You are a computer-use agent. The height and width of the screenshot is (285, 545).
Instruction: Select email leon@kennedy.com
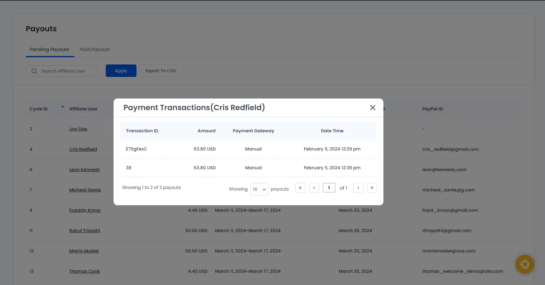point(444,170)
